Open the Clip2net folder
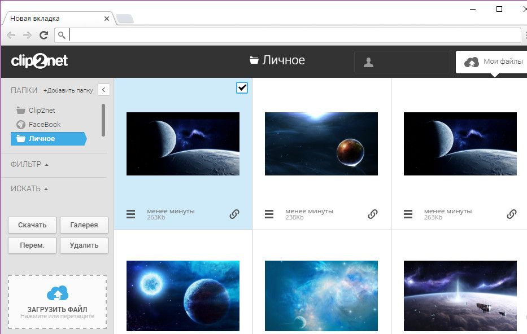 [36, 110]
